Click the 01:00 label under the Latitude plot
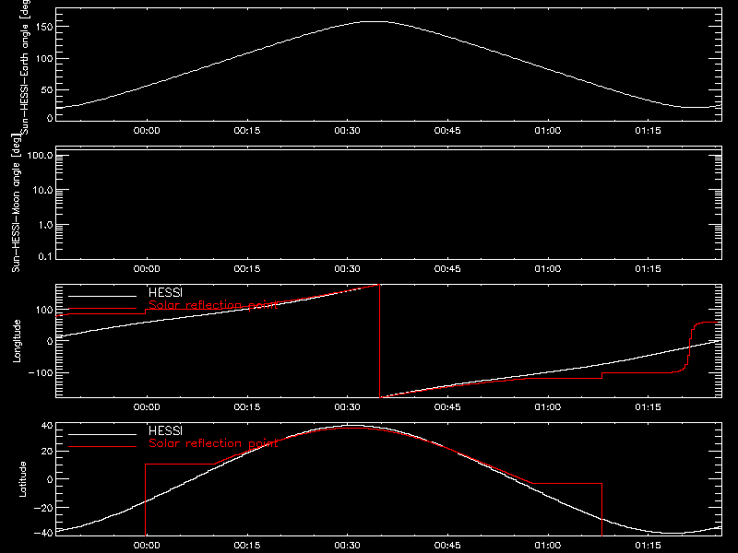This screenshot has height=553, width=738. (x=548, y=546)
